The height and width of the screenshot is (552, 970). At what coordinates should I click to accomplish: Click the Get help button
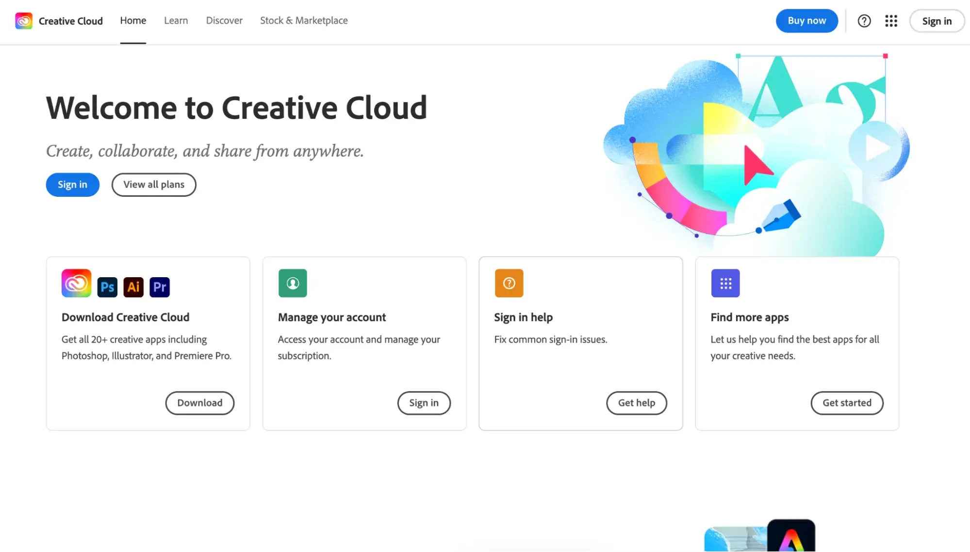click(637, 403)
